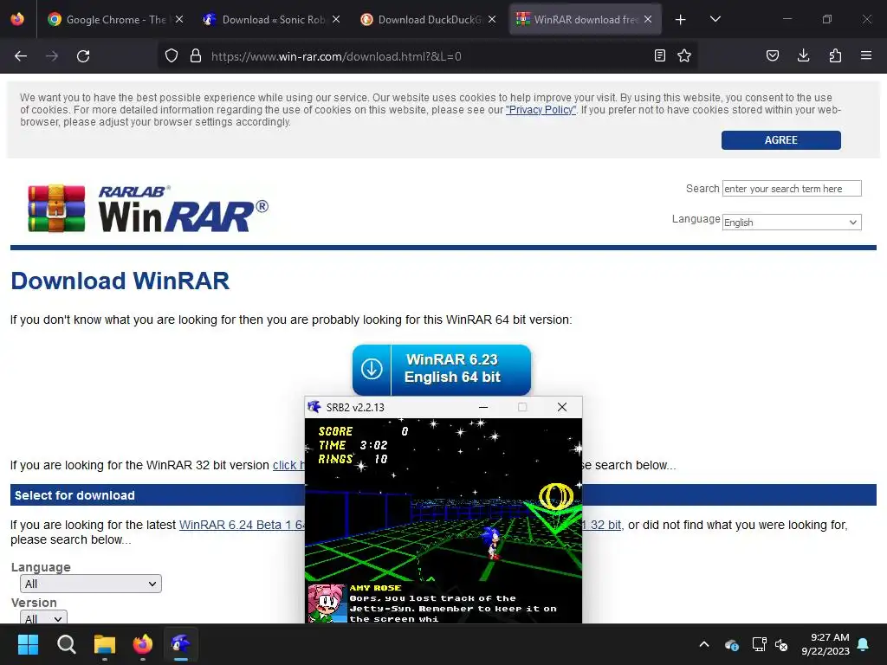
Task: Show site security padlock info
Action: pyautogui.click(x=196, y=56)
